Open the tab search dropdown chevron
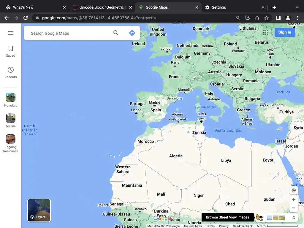This screenshot has width=304, height=228. tap(297, 7)
